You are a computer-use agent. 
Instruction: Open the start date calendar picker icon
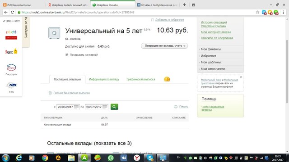[76, 107]
